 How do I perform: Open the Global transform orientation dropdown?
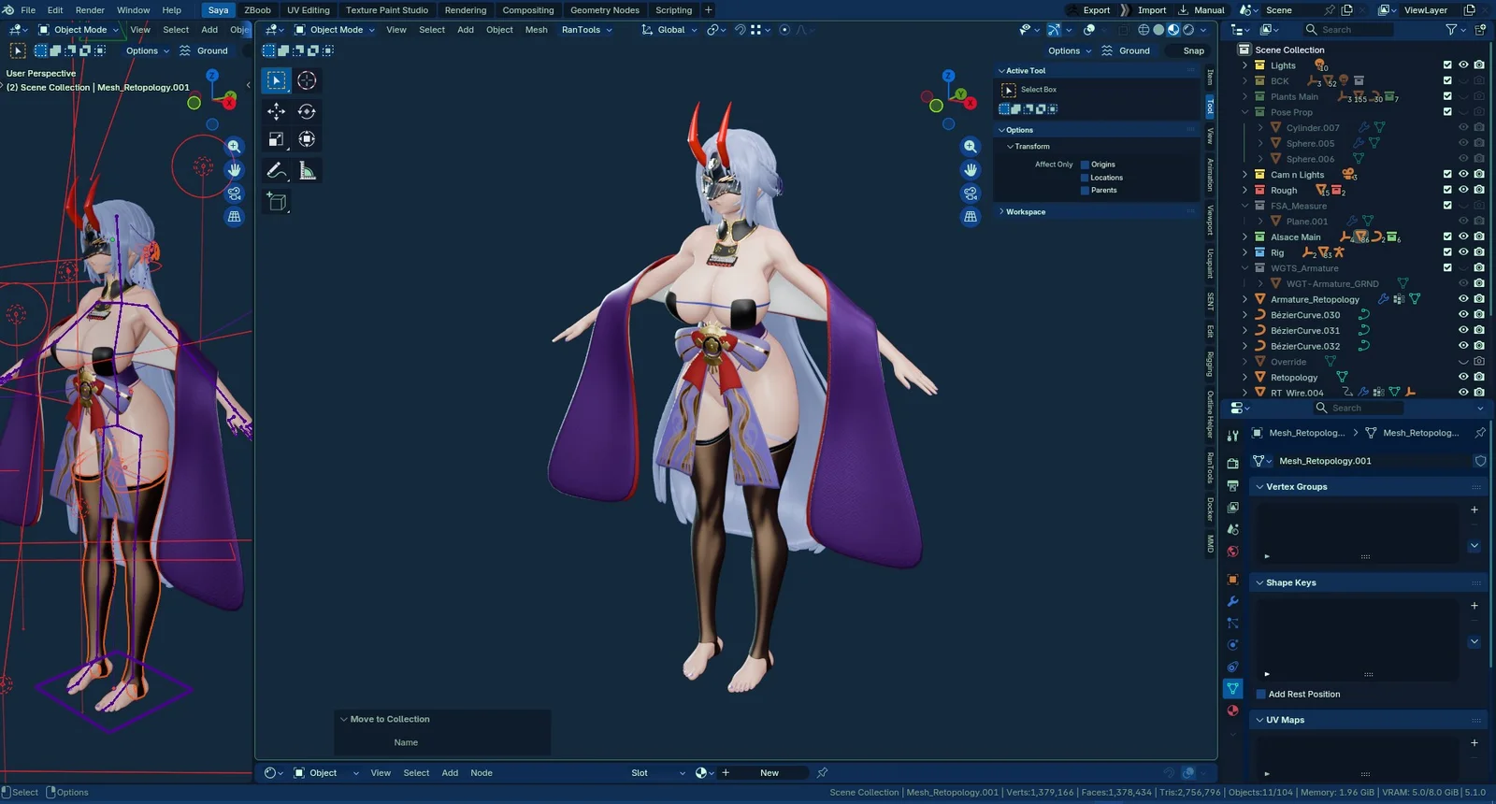pyautogui.click(x=670, y=30)
